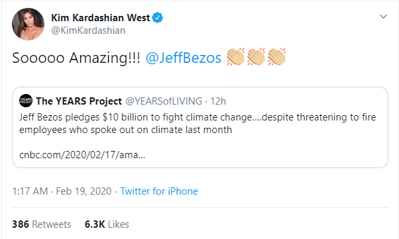Click the first clapping hands emoji

(x=236, y=57)
